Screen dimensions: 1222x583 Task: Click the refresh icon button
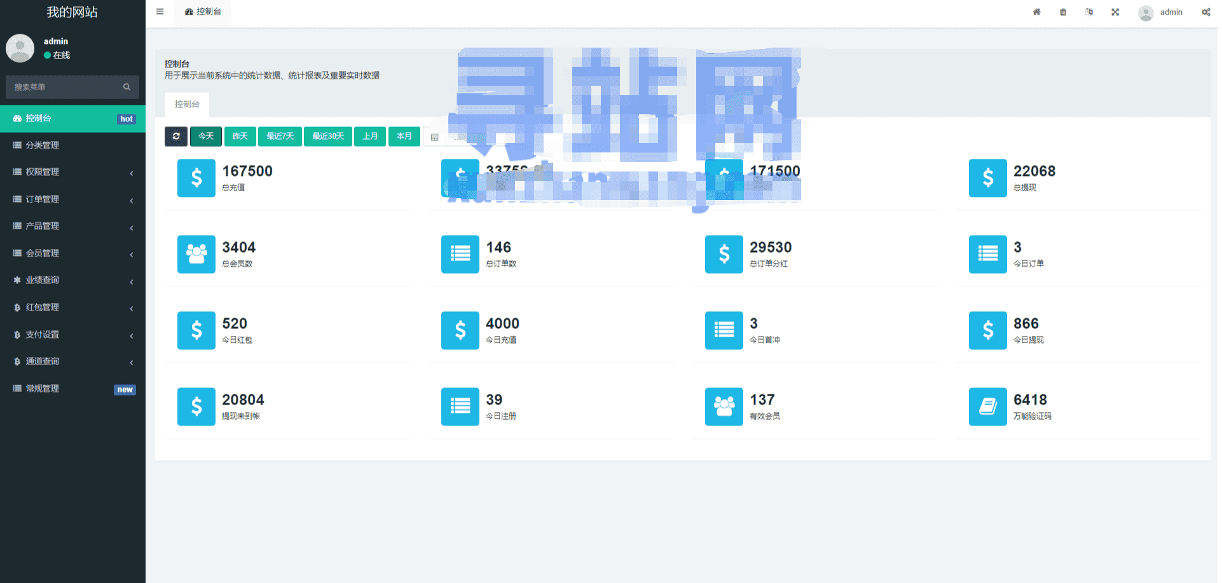(x=176, y=137)
